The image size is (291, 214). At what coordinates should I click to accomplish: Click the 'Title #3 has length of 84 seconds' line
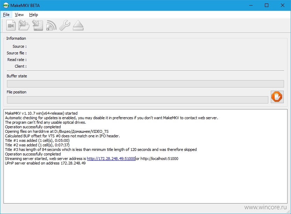[101, 150]
